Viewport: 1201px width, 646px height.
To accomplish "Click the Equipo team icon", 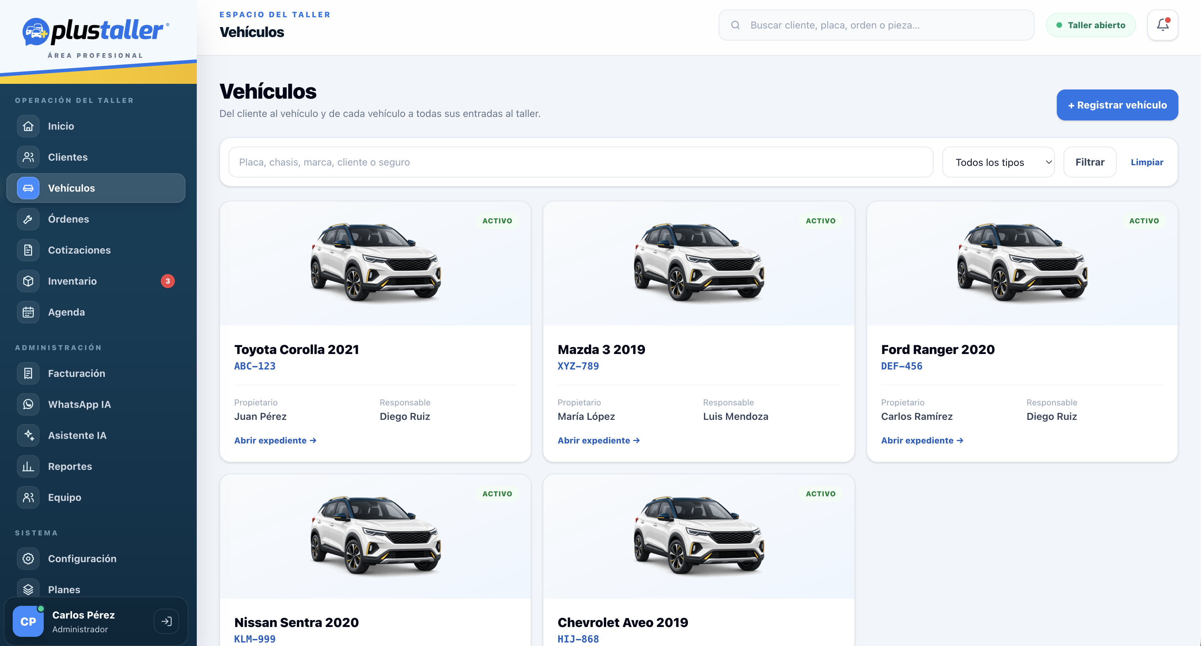I will tap(28, 497).
